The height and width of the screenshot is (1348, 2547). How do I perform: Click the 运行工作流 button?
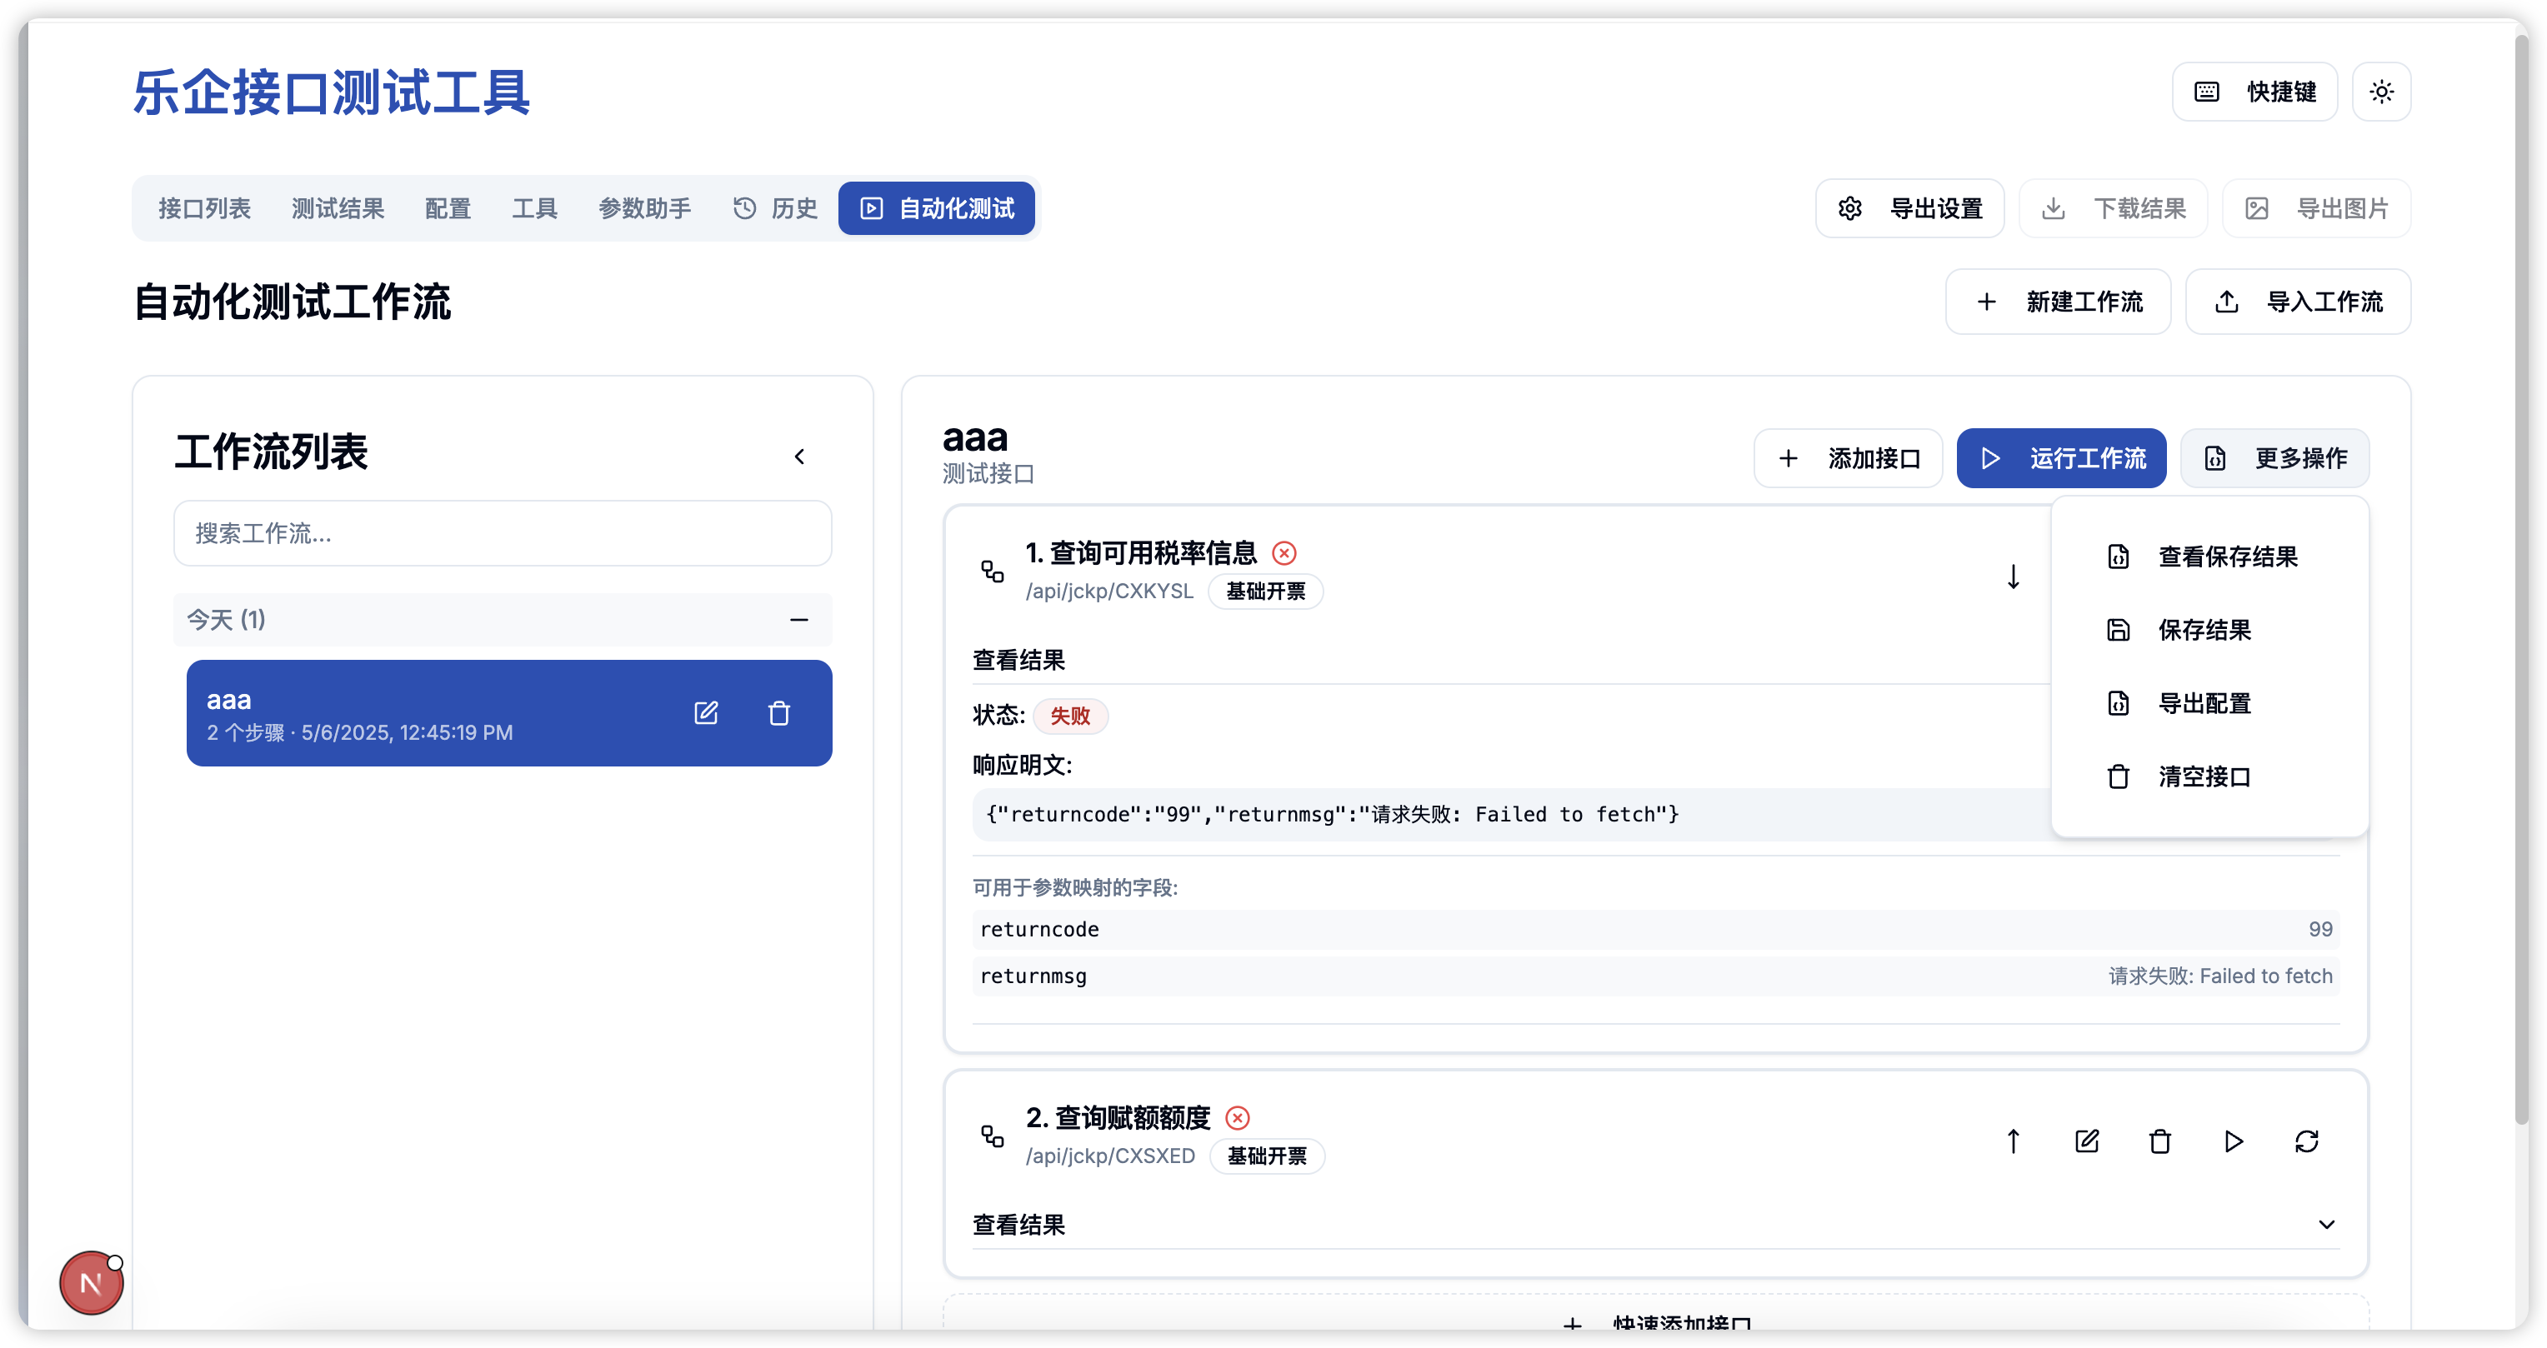pos(2060,458)
